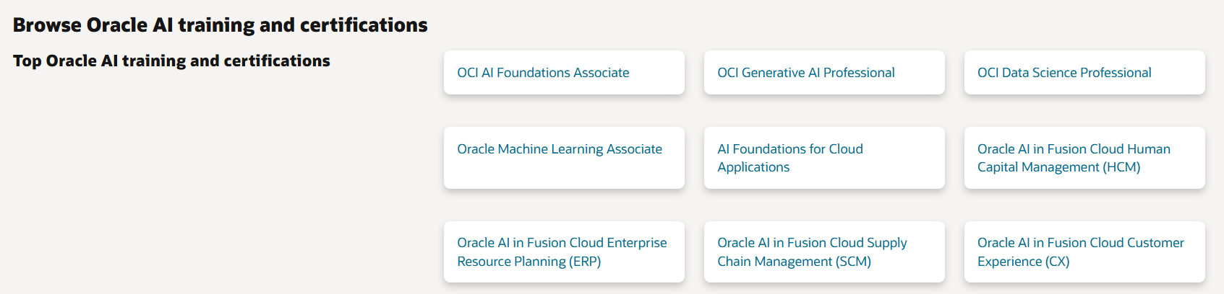This screenshot has width=1224, height=294.
Task: Click the Browse Oracle AI training heading
Action: [220, 25]
